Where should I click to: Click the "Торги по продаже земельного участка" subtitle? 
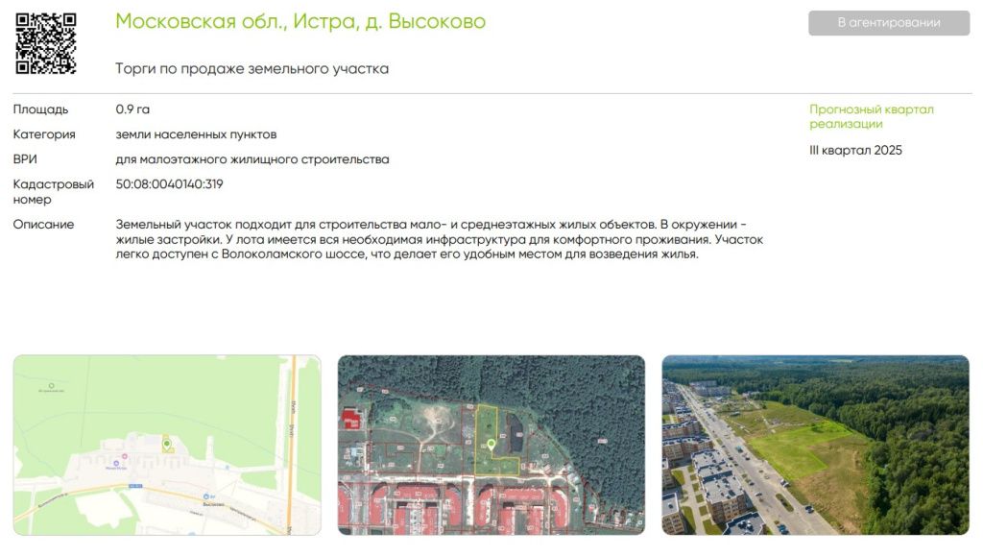[252, 69]
